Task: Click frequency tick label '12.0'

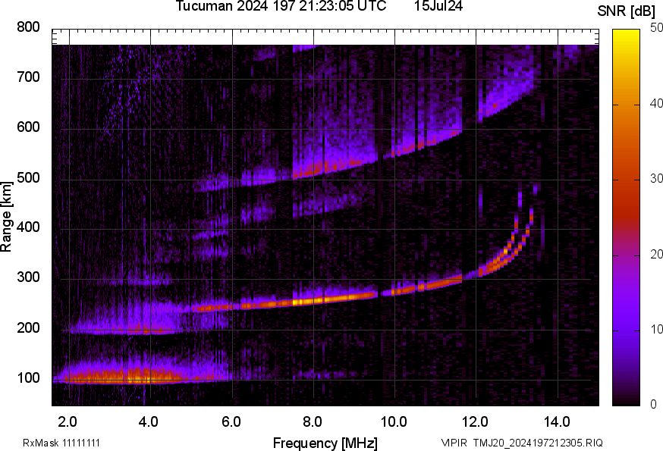Action: coord(476,422)
